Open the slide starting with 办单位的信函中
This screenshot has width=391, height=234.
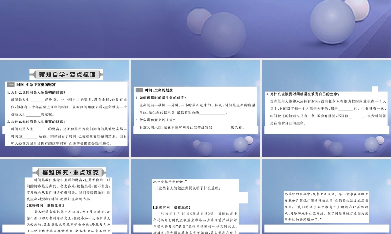326,197
